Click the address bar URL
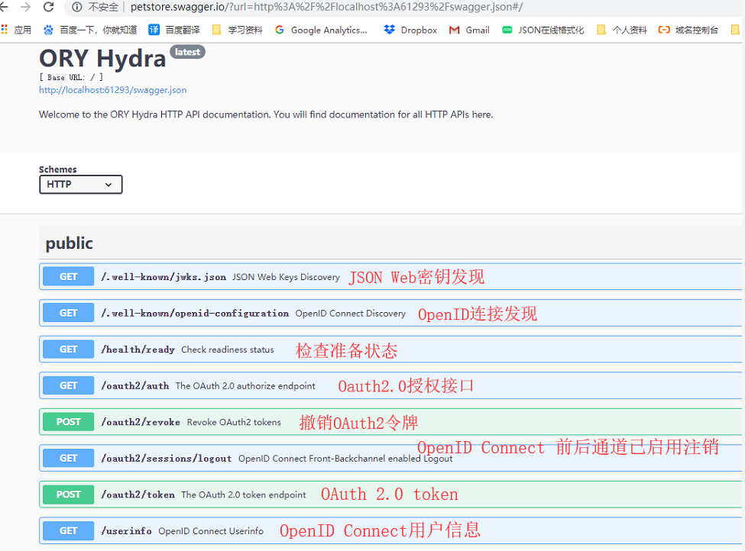 click(326, 7)
